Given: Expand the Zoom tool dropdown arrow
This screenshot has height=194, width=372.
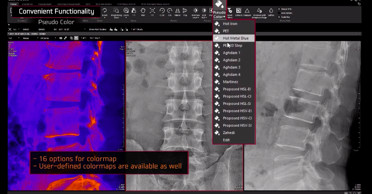Looking at the screenshot, I should coord(126,18).
